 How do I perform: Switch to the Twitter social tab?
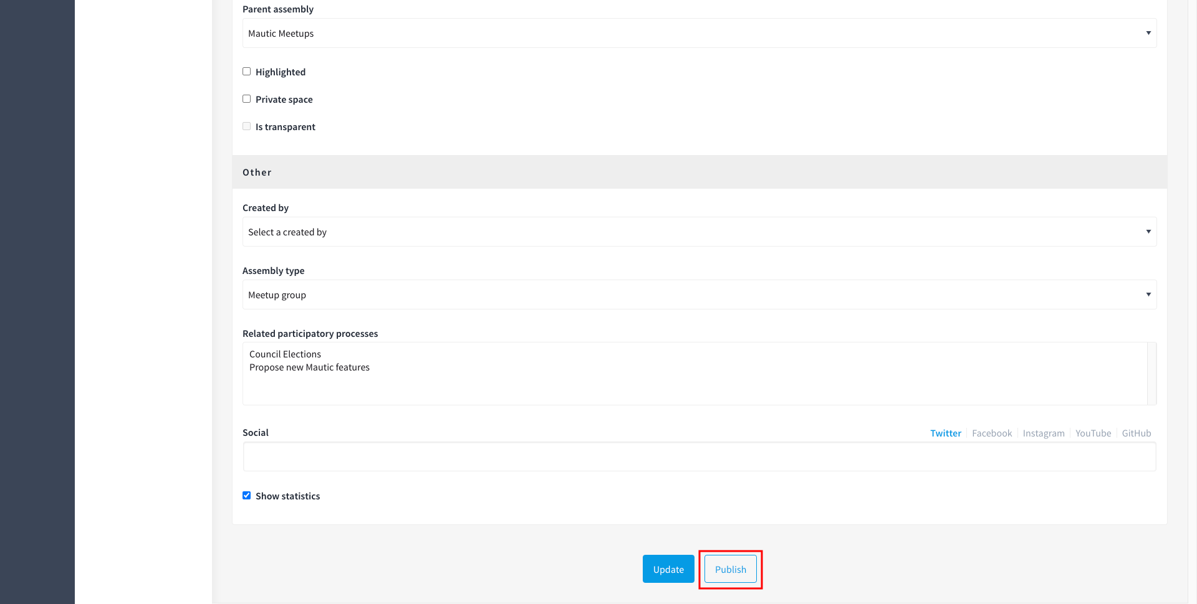point(945,433)
